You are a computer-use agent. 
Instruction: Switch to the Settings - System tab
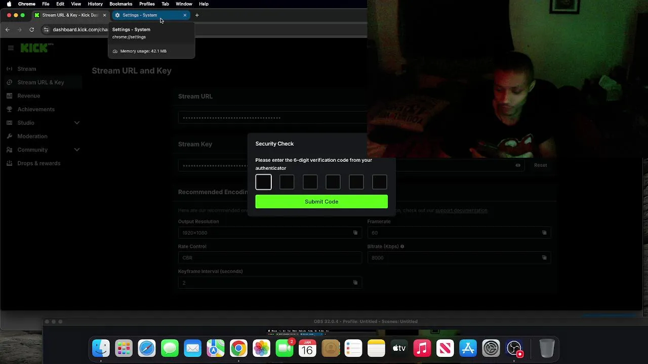(151, 15)
